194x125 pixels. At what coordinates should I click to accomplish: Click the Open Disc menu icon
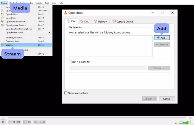[x=2, y=18]
